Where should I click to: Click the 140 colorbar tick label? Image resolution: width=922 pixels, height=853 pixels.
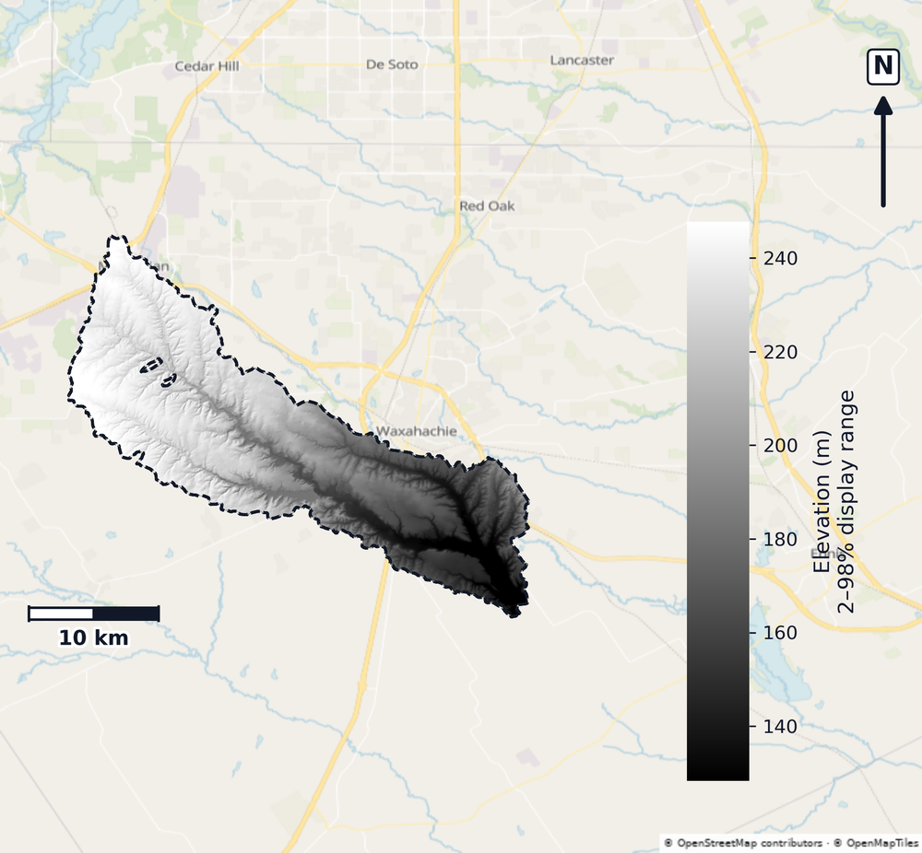(x=780, y=726)
